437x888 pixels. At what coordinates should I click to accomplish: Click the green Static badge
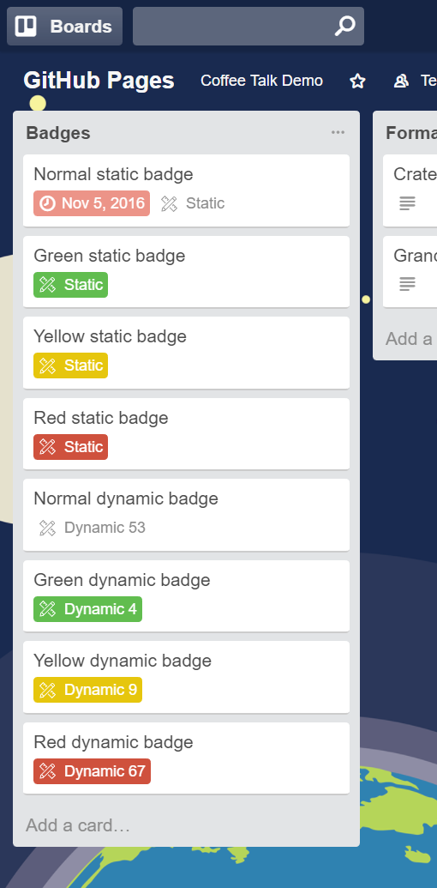(70, 284)
